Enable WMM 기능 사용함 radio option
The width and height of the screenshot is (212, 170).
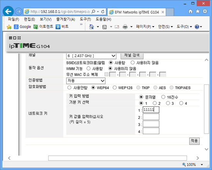tap(88, 69)
